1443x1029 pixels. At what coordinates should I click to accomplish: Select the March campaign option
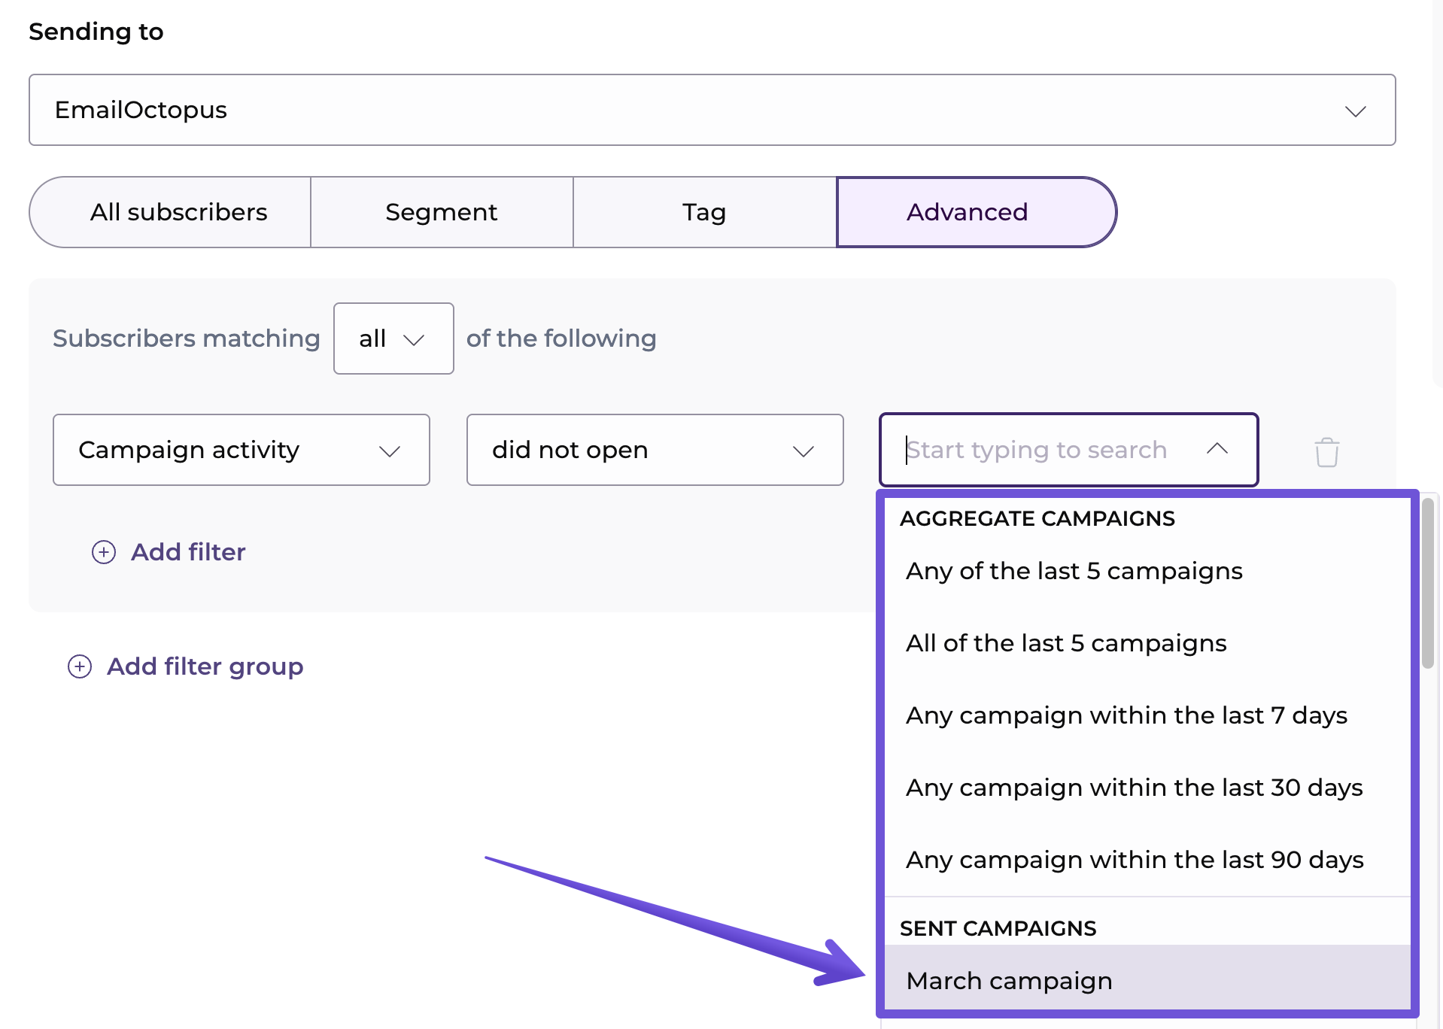[x=1009, y=981]
